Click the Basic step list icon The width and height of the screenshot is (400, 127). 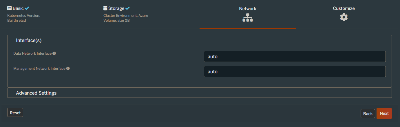(9, 8)
